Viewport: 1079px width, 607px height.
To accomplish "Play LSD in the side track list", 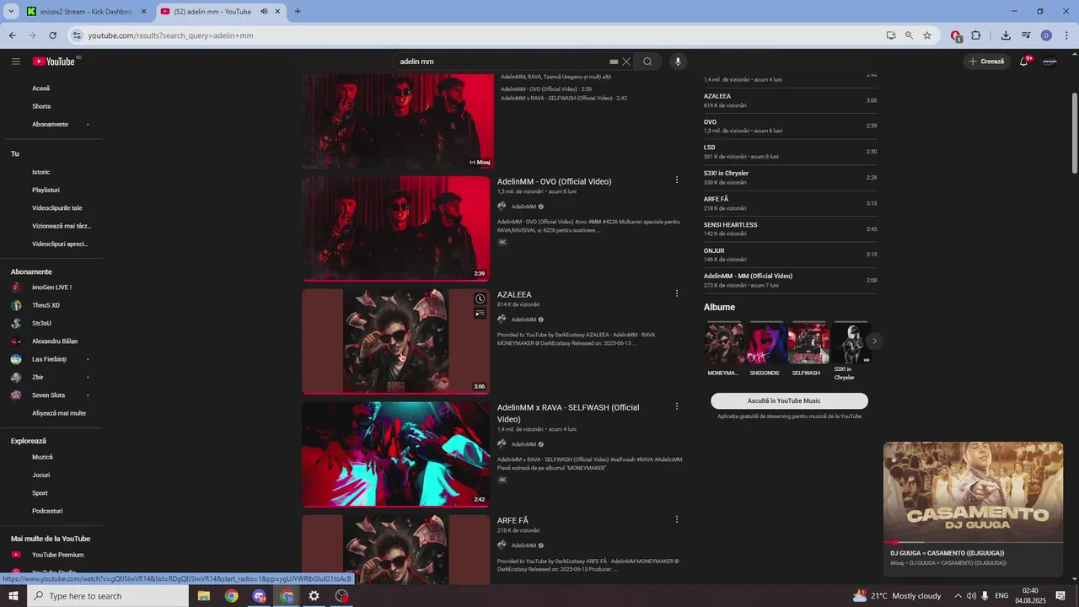I will pyautogui.click(x=790, y=152).
